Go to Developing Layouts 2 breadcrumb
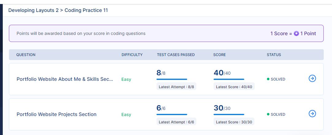The height and width of the screenshot is (135, 332). (x=33, y=10)
